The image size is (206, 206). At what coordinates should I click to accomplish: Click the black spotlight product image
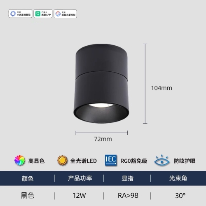click(101, 84)
